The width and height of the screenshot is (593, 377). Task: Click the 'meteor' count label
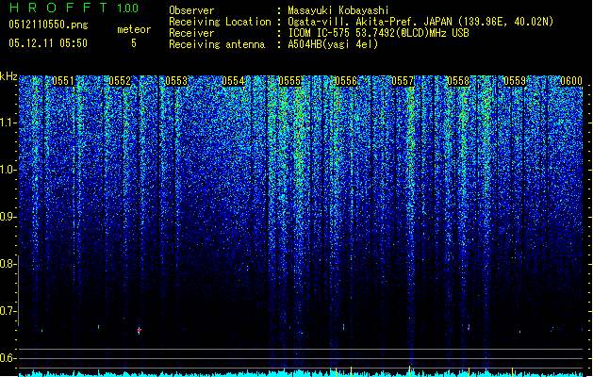coord(134,29)
